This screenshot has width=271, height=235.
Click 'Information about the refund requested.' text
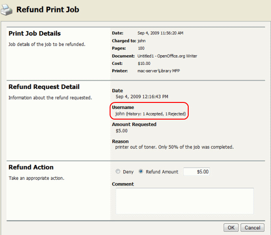tap(50, 98)
